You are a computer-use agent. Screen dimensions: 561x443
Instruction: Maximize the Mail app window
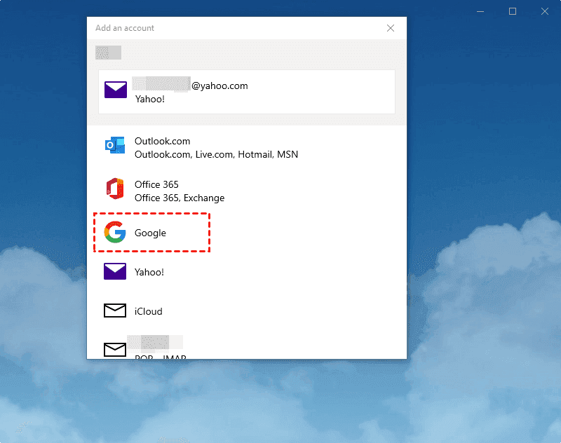point(513,11)
